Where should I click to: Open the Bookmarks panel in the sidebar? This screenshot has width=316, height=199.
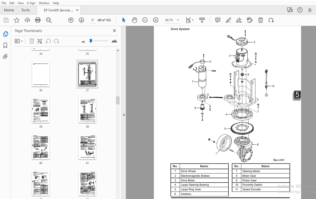coord(5,45)
